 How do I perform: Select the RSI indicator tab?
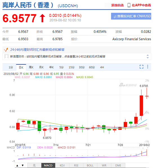pos(76,165)
